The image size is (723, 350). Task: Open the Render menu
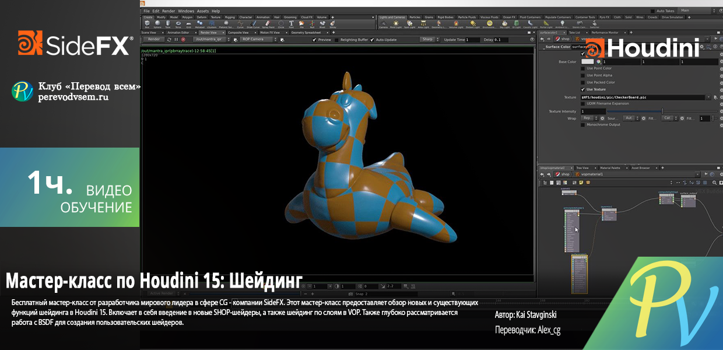click(169, 11)
